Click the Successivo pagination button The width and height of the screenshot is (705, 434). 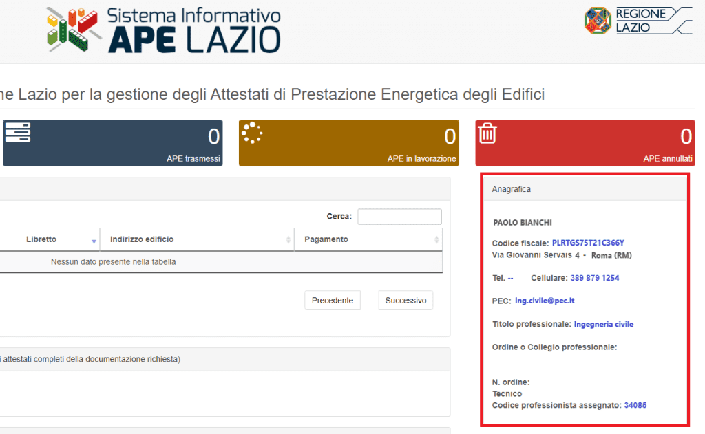[406, 300]
